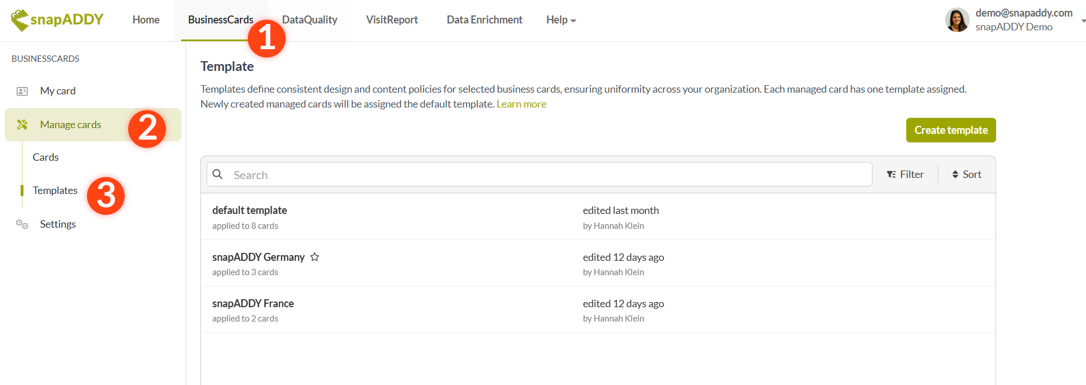
Task: Click the My card ID icon
Action: click(x=22, y=91)
